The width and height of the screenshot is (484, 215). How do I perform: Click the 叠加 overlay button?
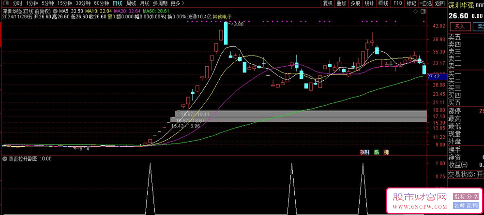[341, 3]
